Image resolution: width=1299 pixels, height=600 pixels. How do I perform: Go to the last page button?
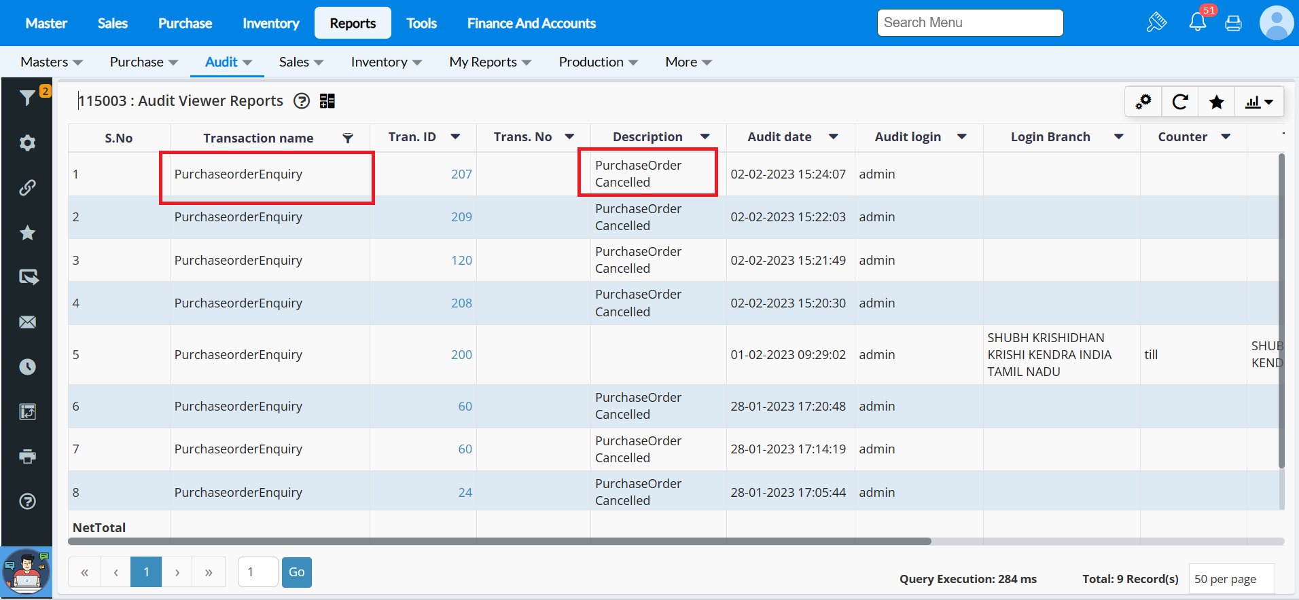pos(209,572)
